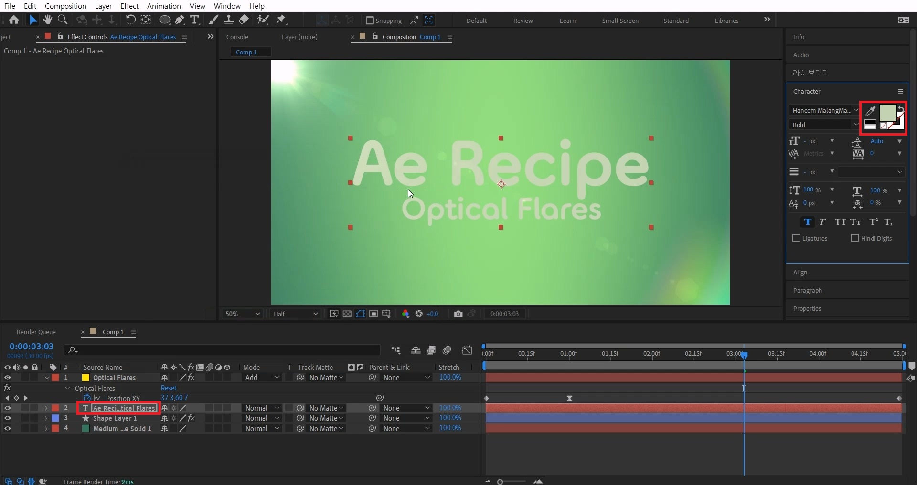Switch to the Console tab

[237, 37]
